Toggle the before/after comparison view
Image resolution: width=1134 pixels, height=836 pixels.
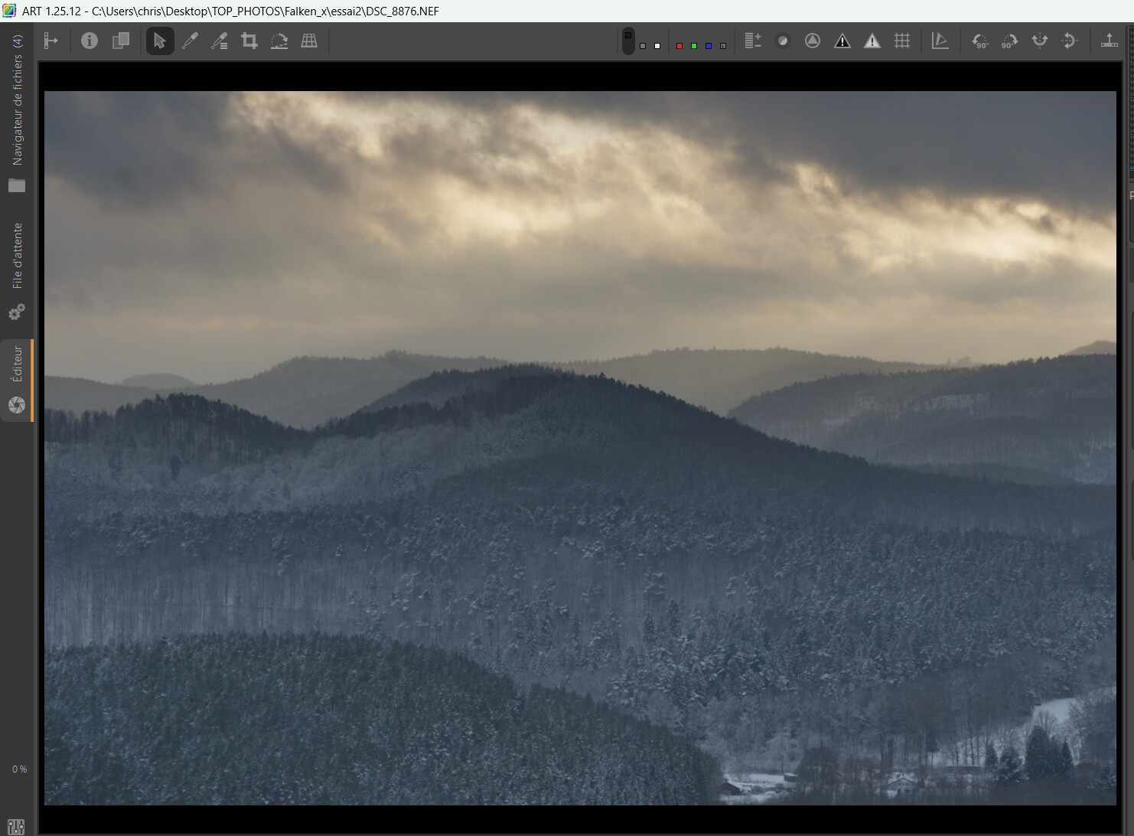coord(121,41)
